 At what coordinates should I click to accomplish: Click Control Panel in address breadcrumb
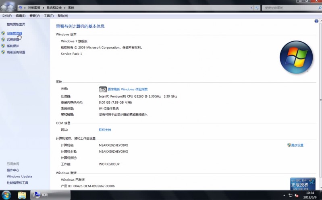coord(34,8)
